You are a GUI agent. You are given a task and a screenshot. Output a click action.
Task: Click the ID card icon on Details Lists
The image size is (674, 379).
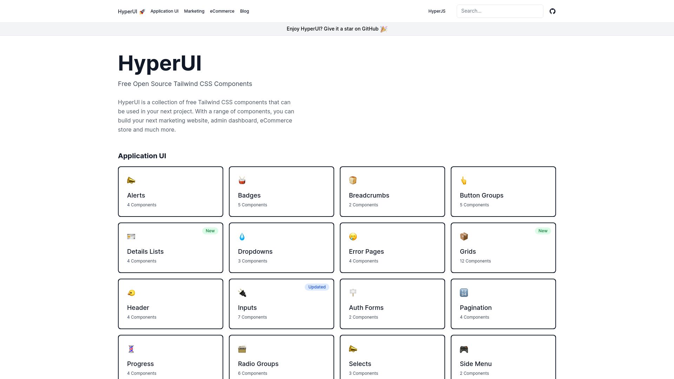pos(131,237)
